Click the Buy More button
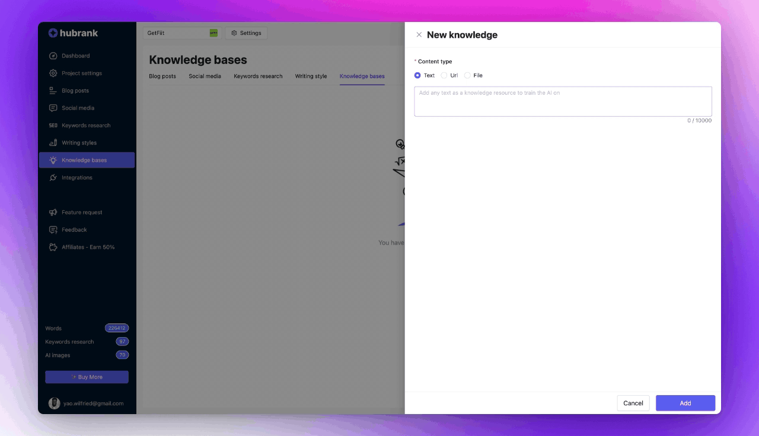 87,377
